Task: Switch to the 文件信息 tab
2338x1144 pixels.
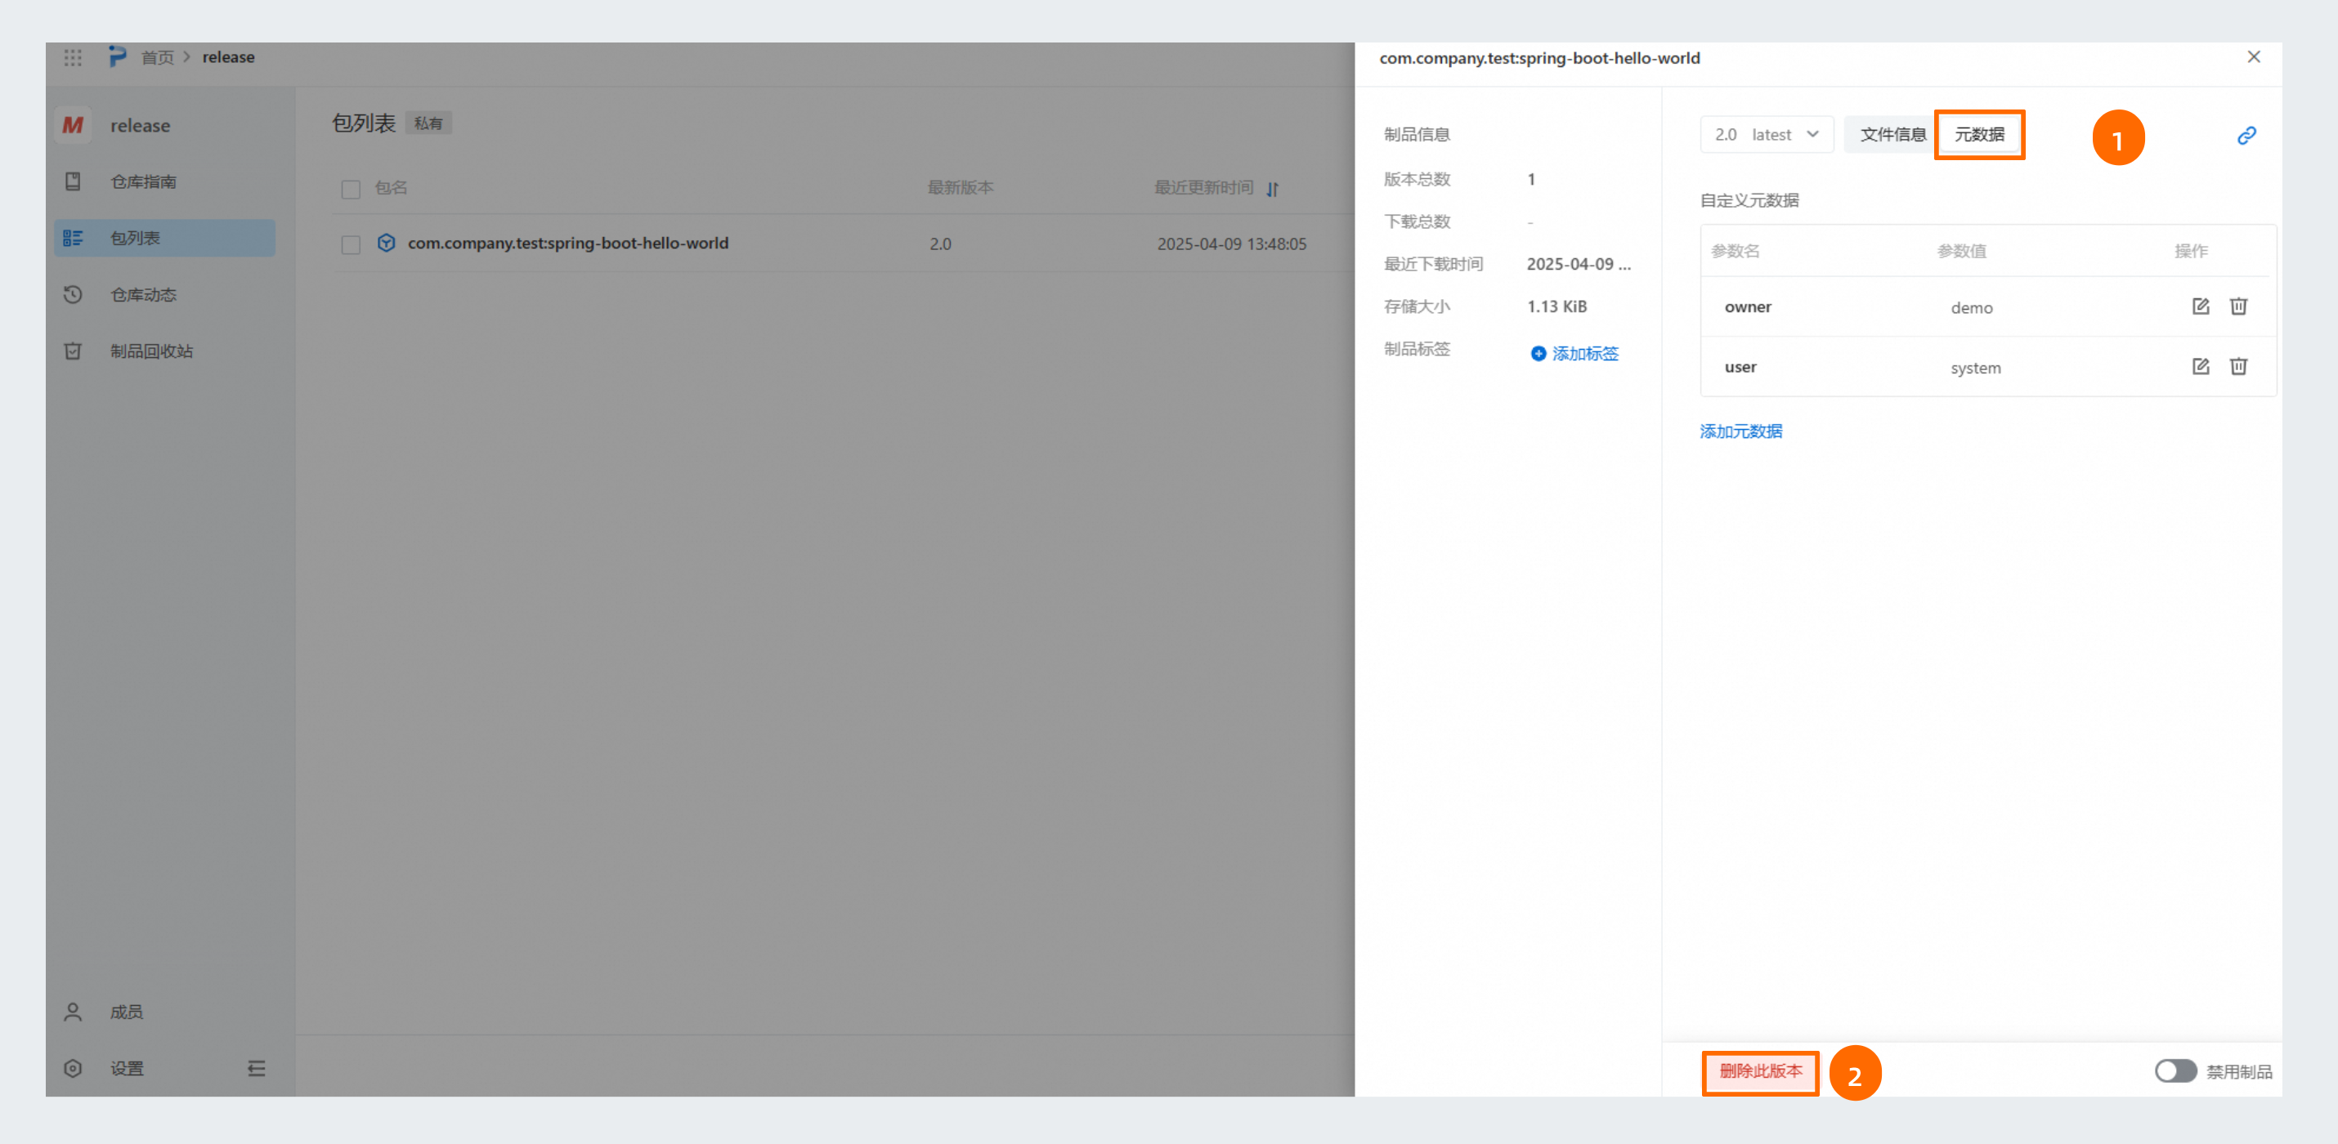Action: pyautogui.click(x=1892, y=134)
